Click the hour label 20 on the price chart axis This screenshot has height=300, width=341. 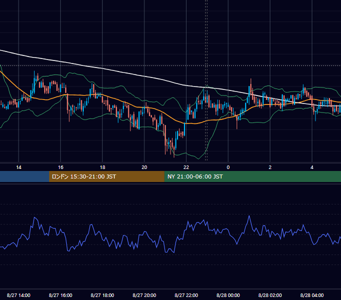[x=144, y=167]
